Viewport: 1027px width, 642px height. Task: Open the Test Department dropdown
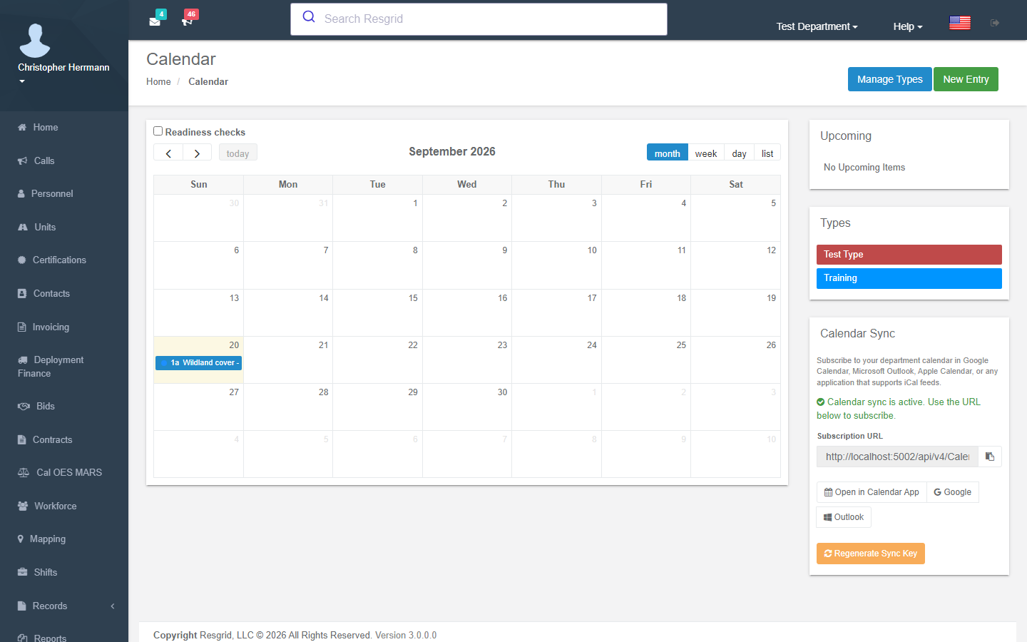817,26
